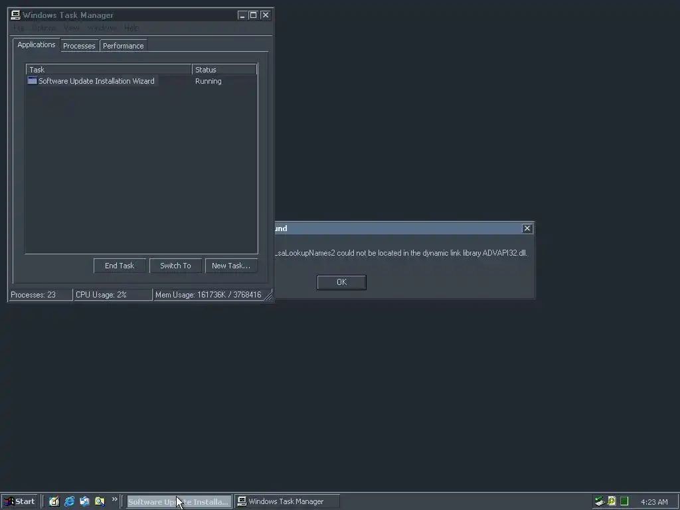The image size is (680, 510).
Task: Sort by the Task column header
Action: tap(109, 69)
